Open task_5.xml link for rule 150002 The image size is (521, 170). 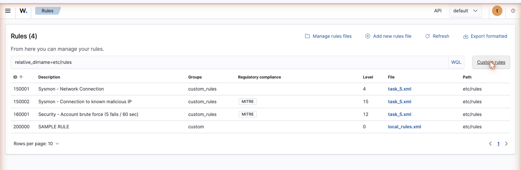(399, 101)
